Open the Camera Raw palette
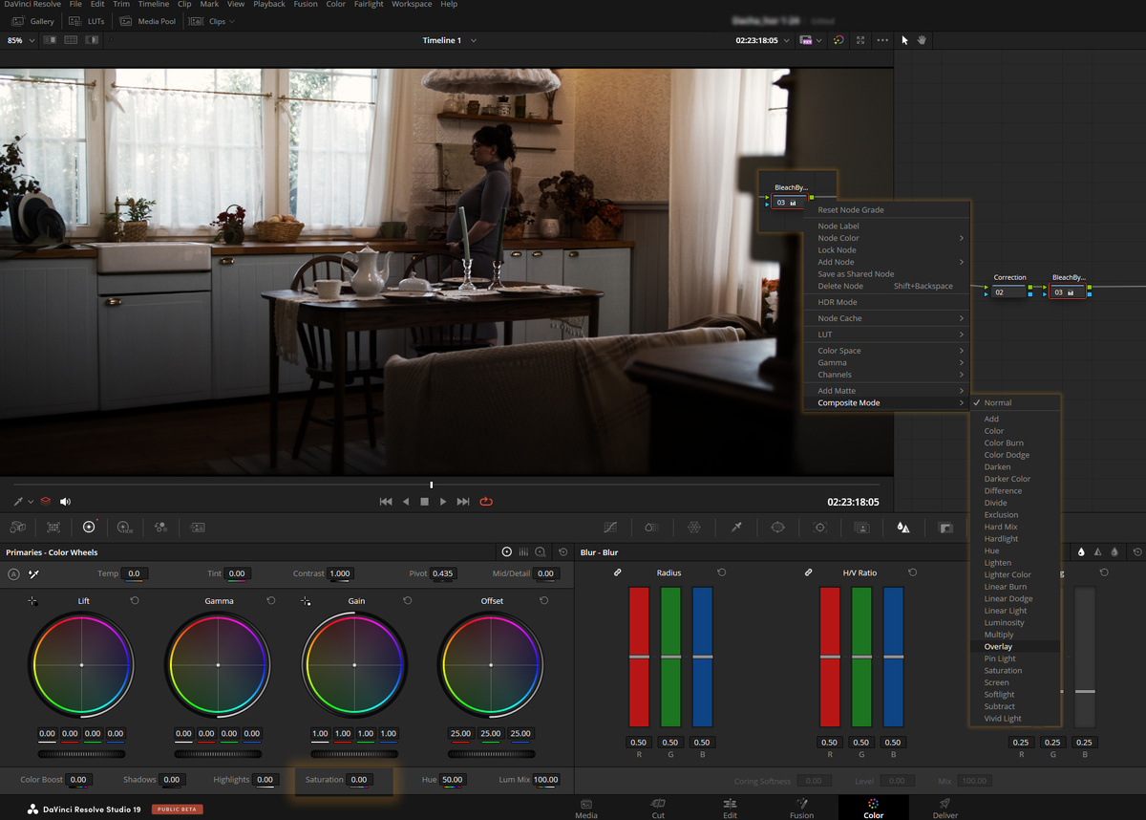Screen dimensions: 1146x820 tap(17, 527)
